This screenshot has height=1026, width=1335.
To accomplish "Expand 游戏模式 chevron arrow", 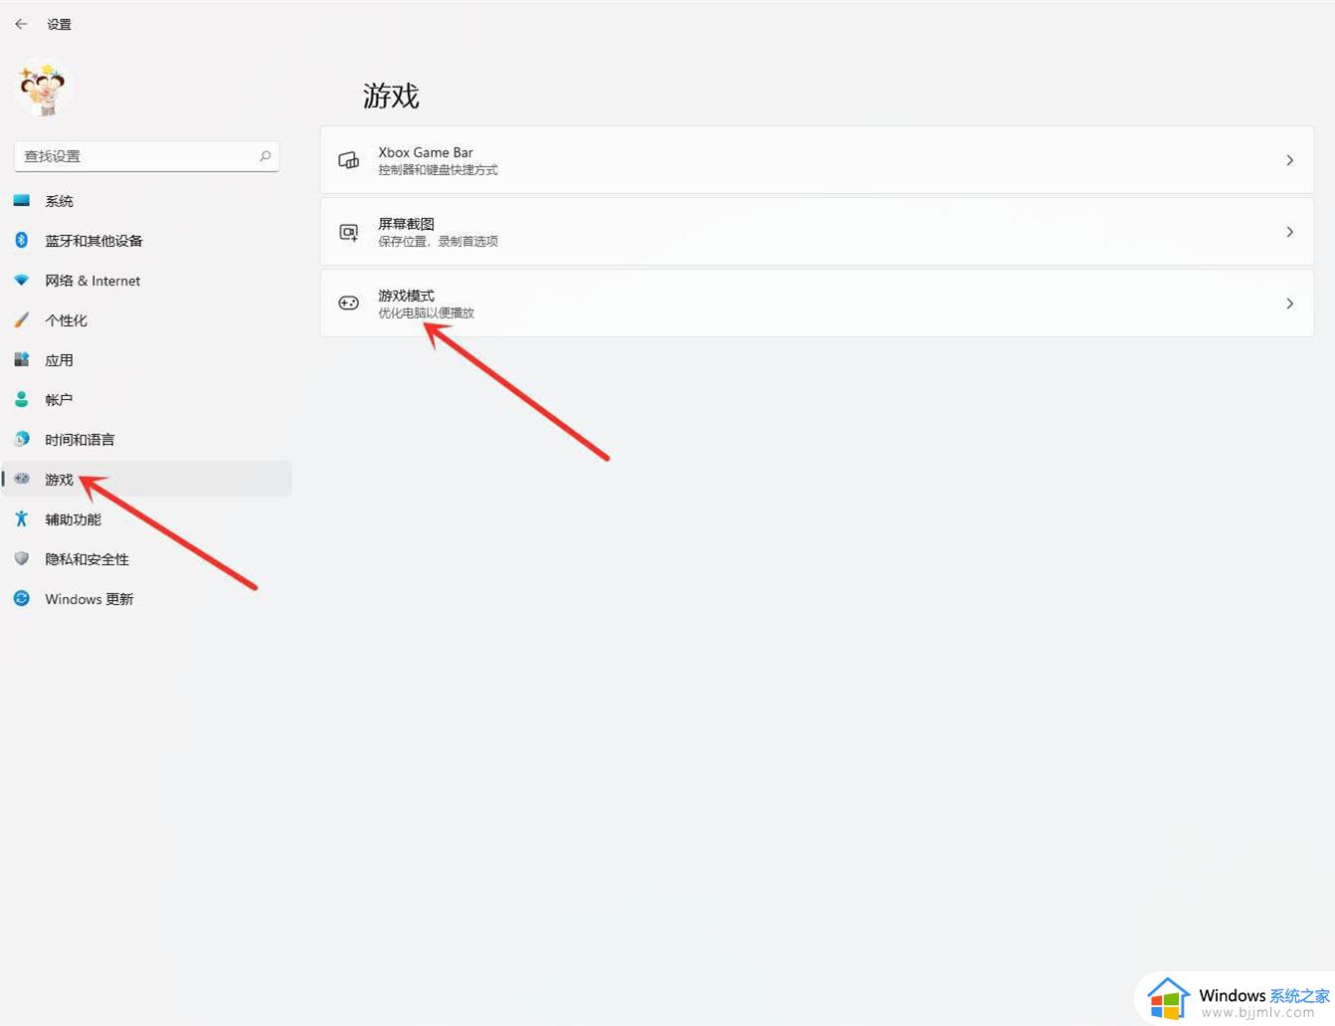I will pyautogui.click(x=1289, y=304).
